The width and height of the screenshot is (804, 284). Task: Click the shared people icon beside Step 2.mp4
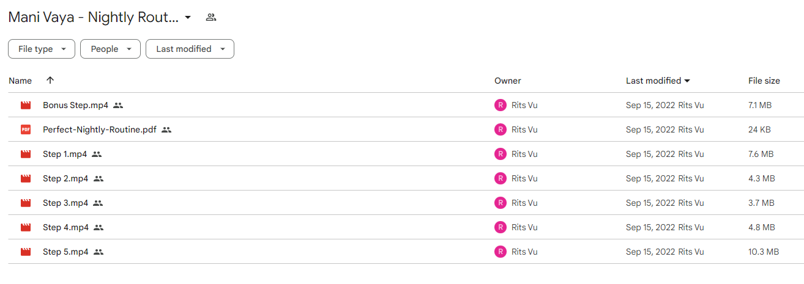click(99, 178)
